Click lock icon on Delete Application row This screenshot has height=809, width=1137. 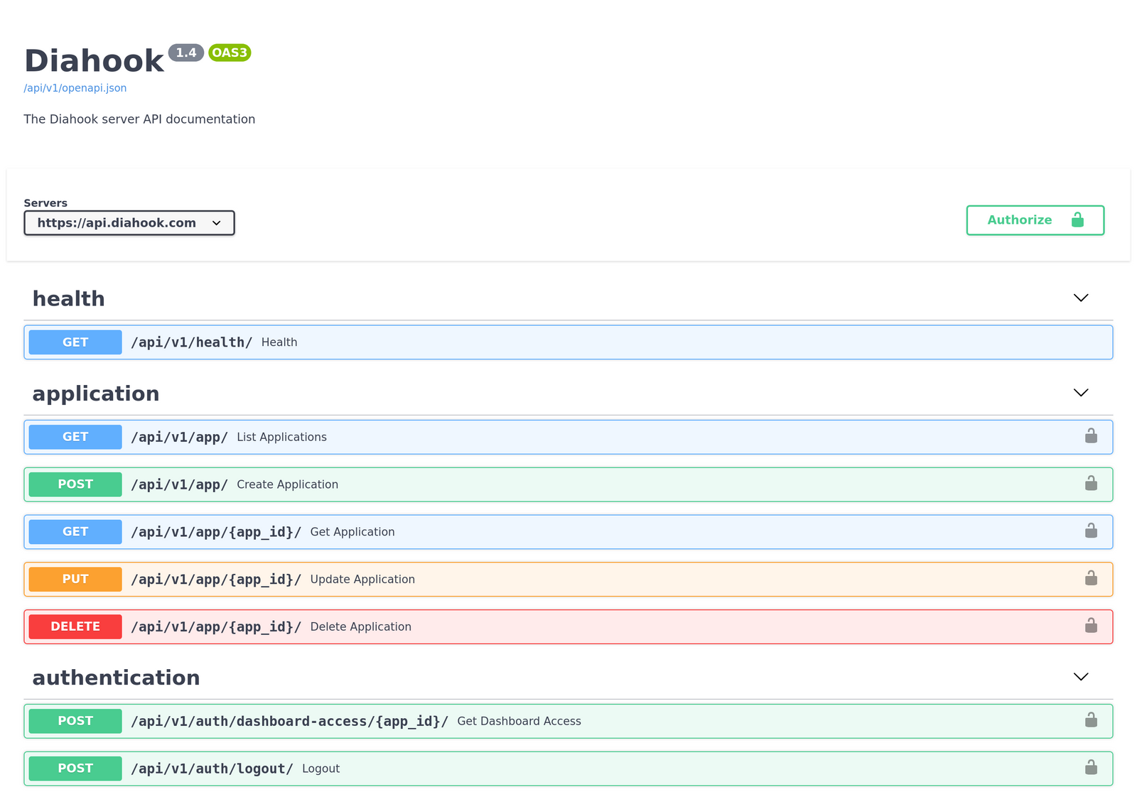[x=1091, y=626]
